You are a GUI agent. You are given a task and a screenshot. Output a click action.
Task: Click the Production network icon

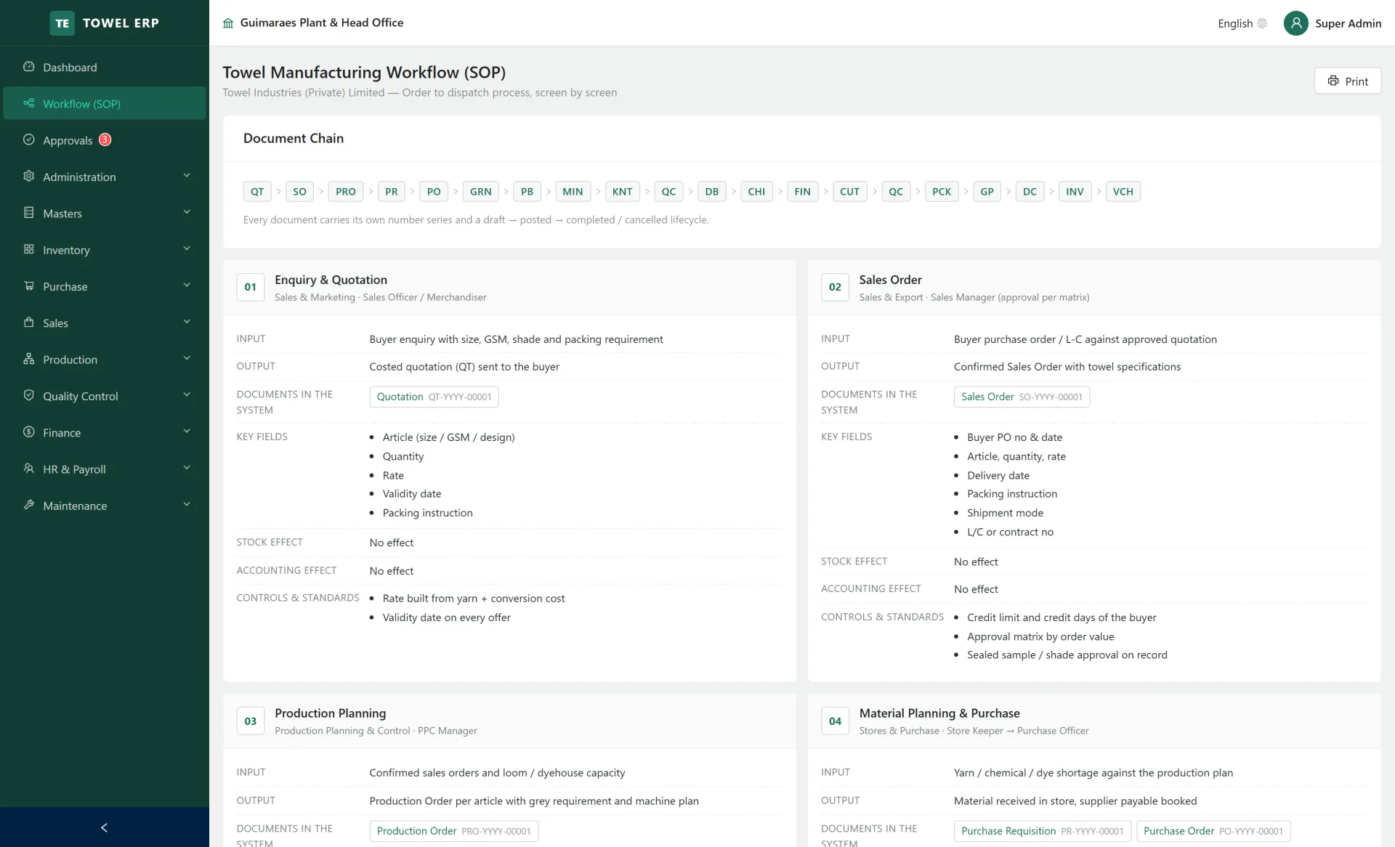[29, 359]
